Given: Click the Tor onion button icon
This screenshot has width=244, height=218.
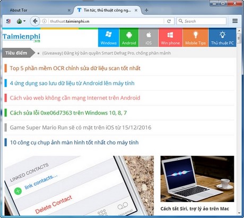Looking at the screenshot, I should coord(19,21).
